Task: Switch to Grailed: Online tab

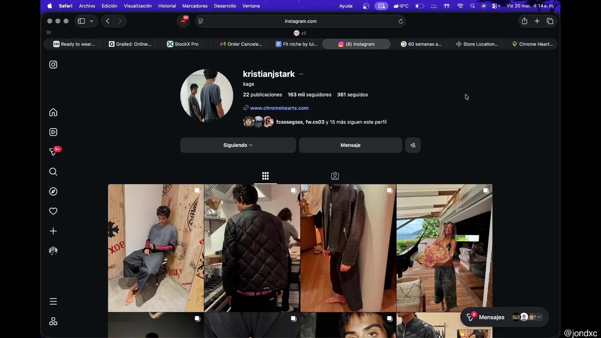Action: point(130,44)
